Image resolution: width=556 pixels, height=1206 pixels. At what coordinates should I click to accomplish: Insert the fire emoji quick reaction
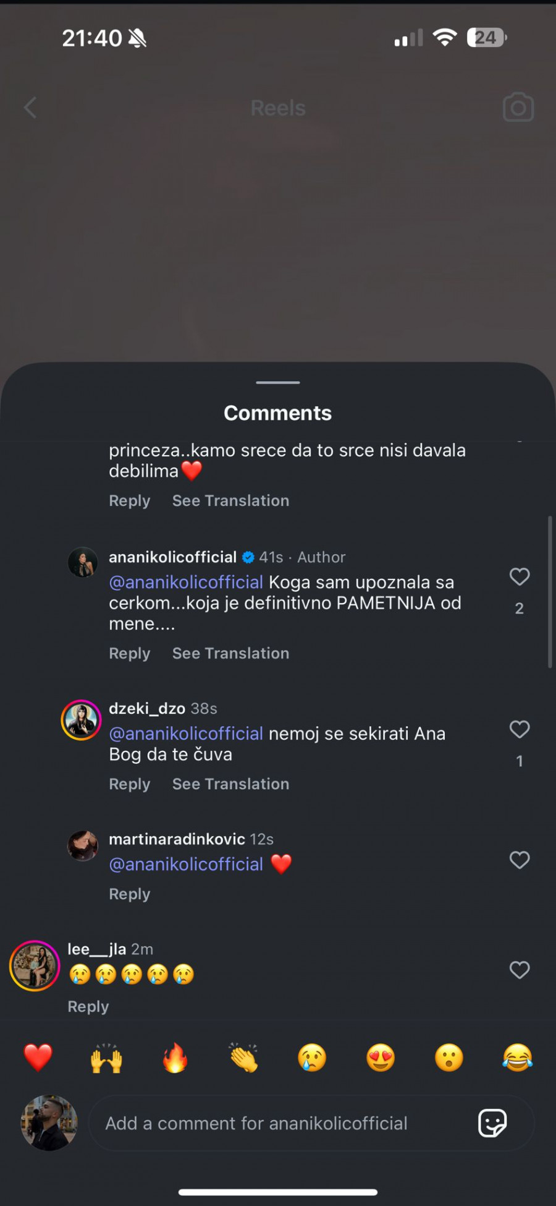point(175,1058)
